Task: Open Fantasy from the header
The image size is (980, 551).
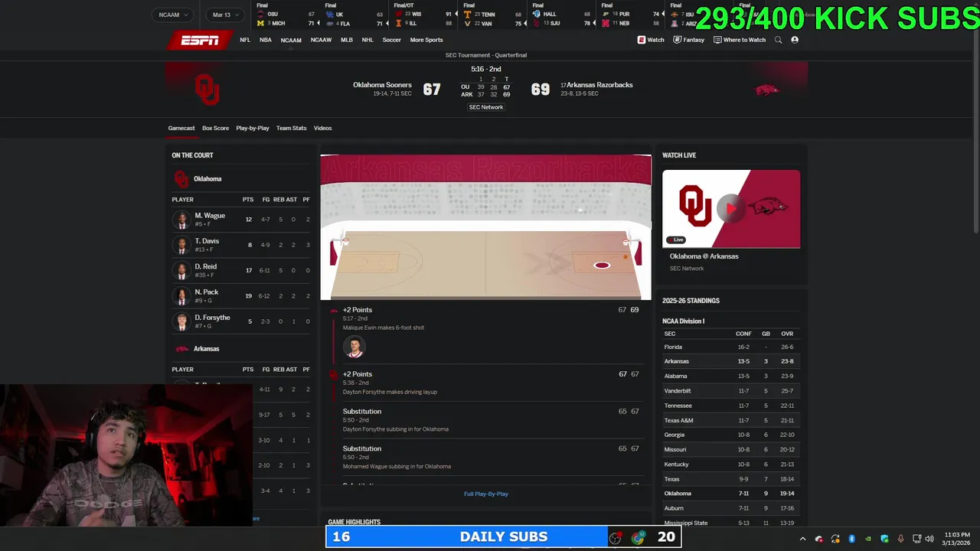Action: [688, 40]
